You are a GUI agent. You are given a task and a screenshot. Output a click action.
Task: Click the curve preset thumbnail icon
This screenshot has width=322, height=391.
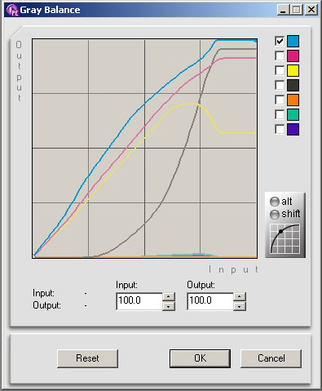click(285, 238)
